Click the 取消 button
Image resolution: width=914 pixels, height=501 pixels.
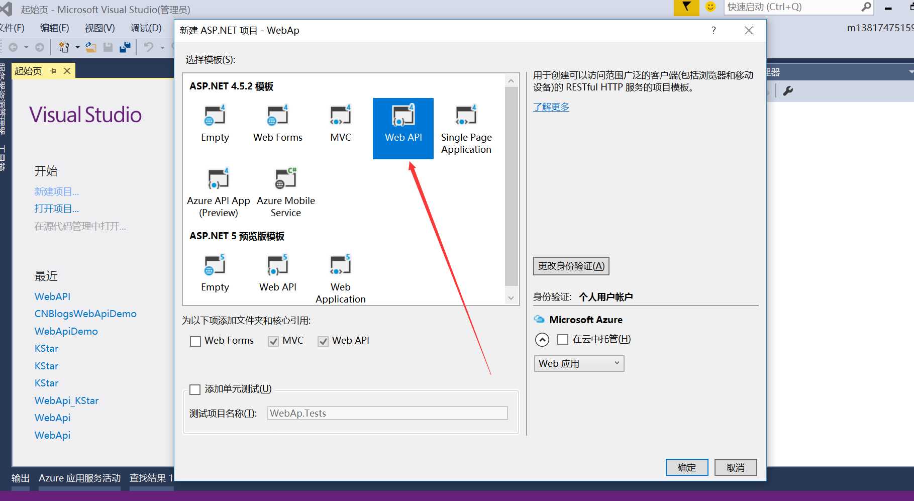736,467
